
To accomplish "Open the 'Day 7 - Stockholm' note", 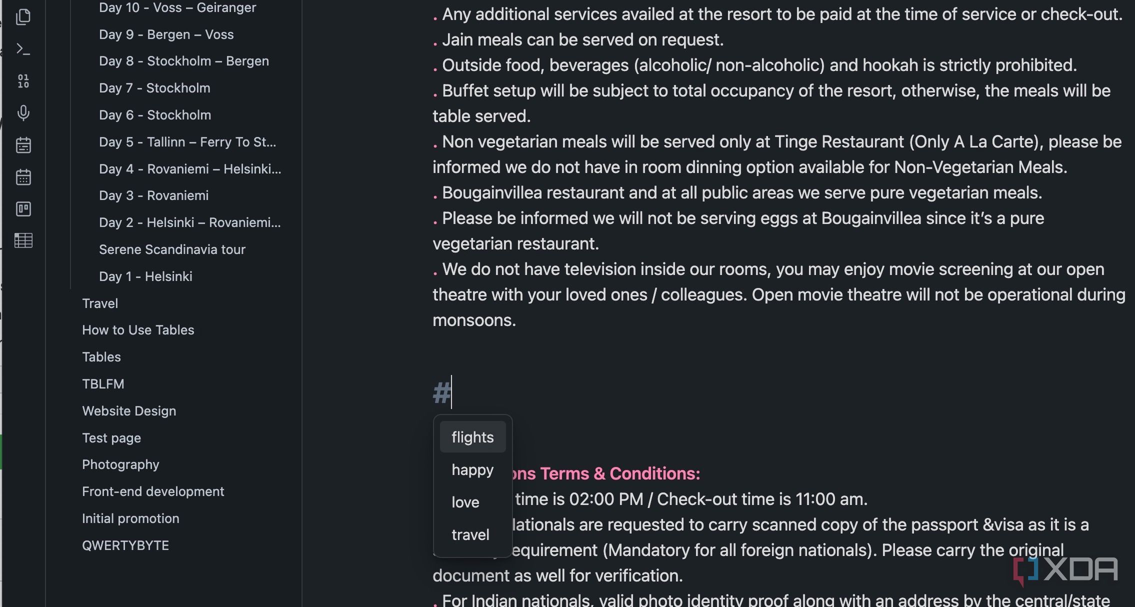I will [x=154, y=88].
